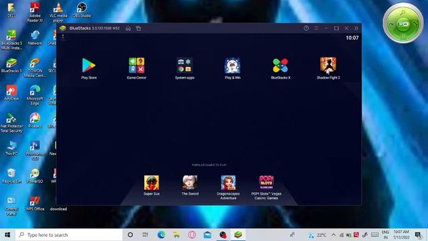Image resolution: width=428 pixels, height=241 pixels.
Task: Select Microsoft Edge desktop shortcut
Action: (x=35, y=95)
